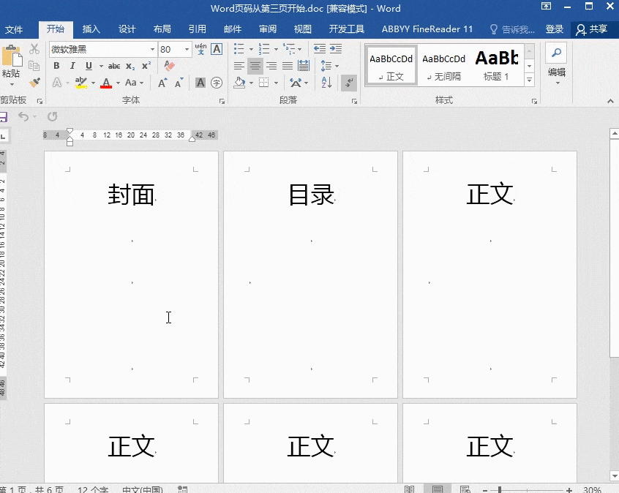The height and width of the screenshot is (493, 619).
Task: Click the sort icon in Paragraph group
Action: (326, 82)
